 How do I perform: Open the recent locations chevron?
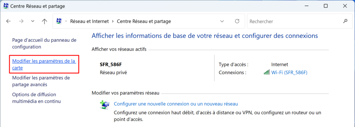pyautogui.click(x=33, y=21)
